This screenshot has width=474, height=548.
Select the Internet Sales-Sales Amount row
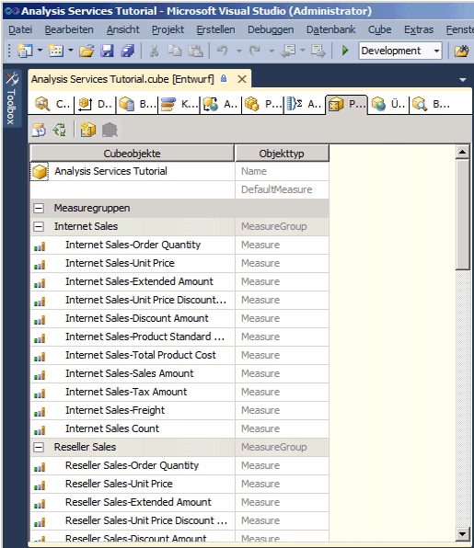[179, 374]
